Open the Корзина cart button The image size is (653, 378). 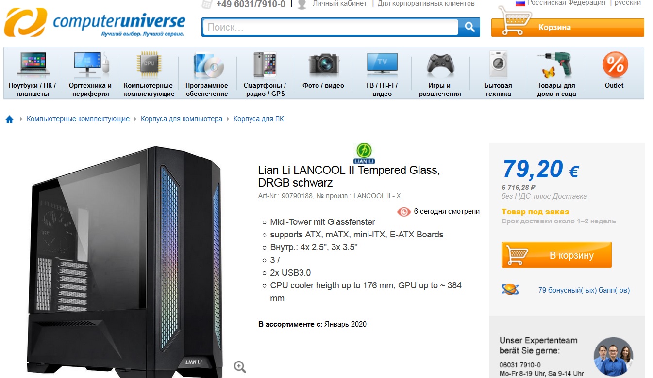(x=568, y=27)
